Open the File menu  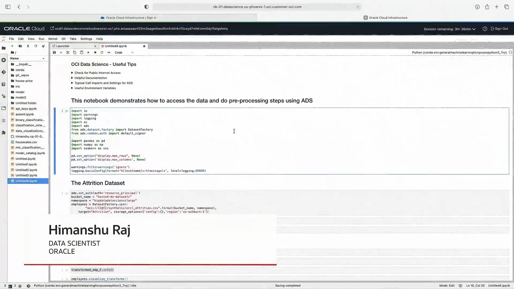tap(12, 39)
